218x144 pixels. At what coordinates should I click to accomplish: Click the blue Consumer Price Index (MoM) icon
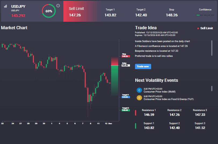click(139, 90)
